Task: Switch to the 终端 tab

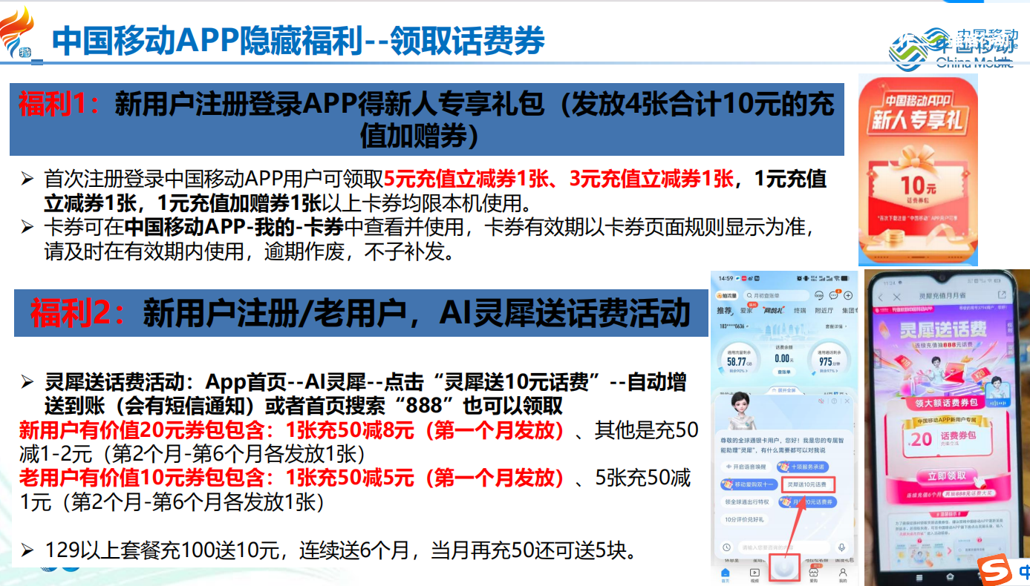Action: click(x=799, y=311)
